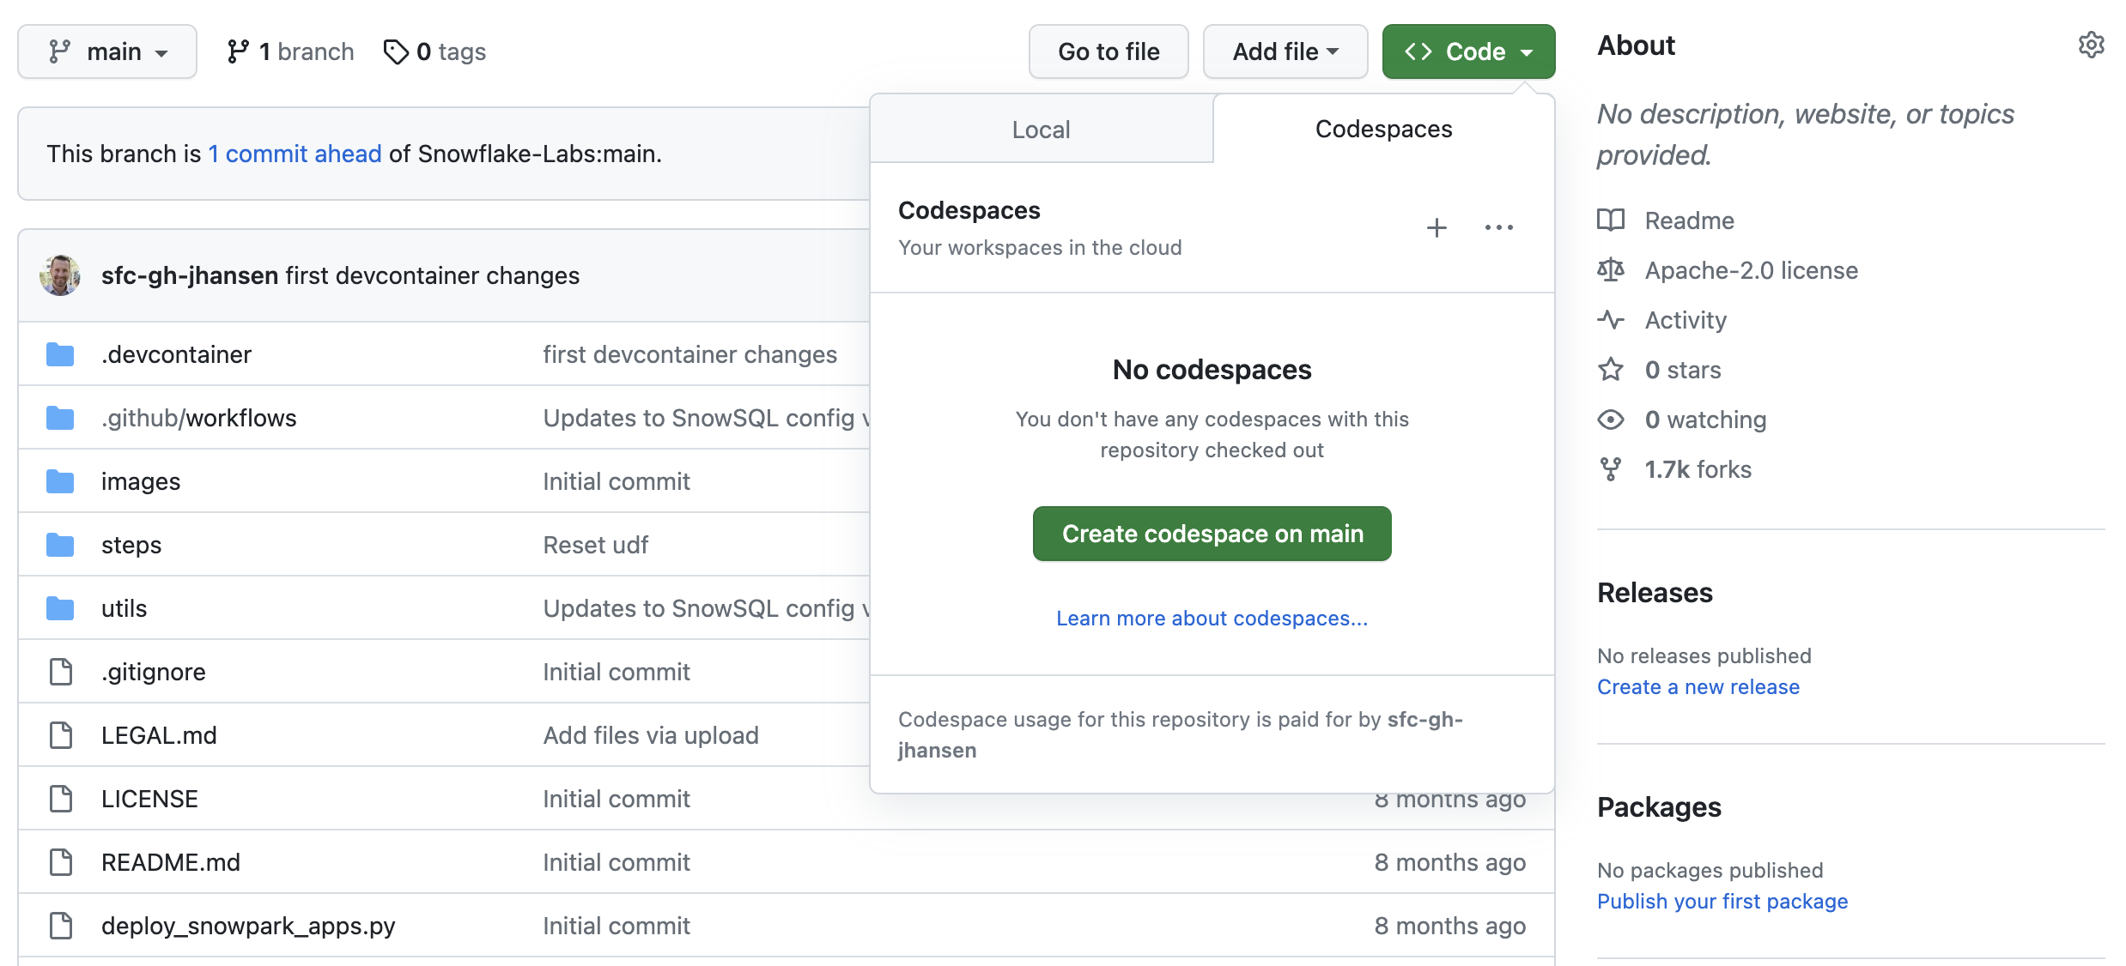Expand the Add file dropdown
This screenshot has height=966, width=2126.
pyautogui.click(x=1285, y=51)
